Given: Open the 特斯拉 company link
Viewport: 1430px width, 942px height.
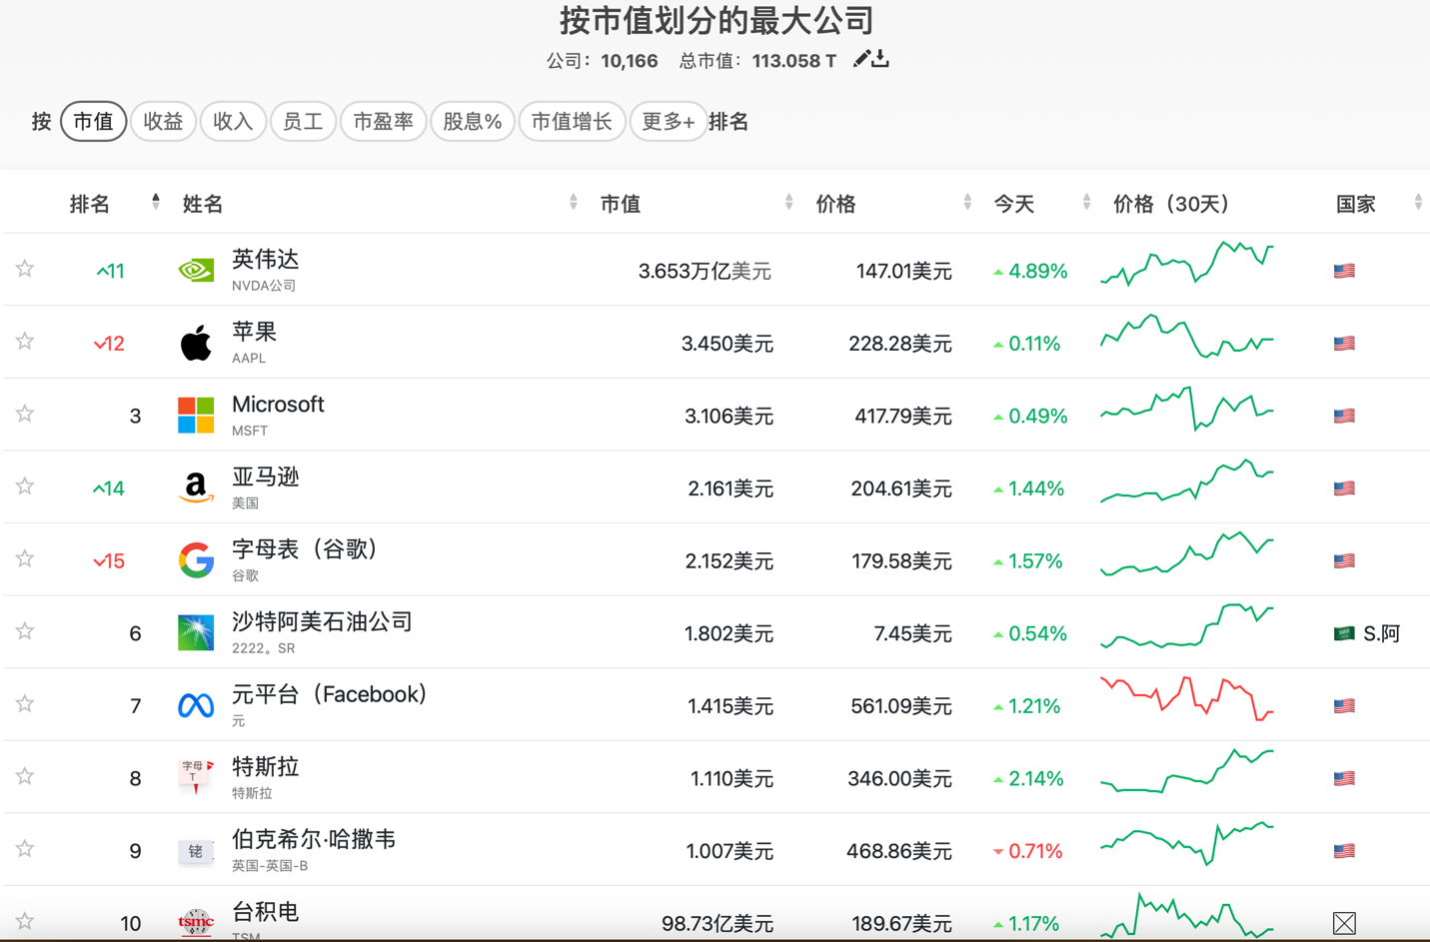Looking at the screenshot, I should (266, 767).
